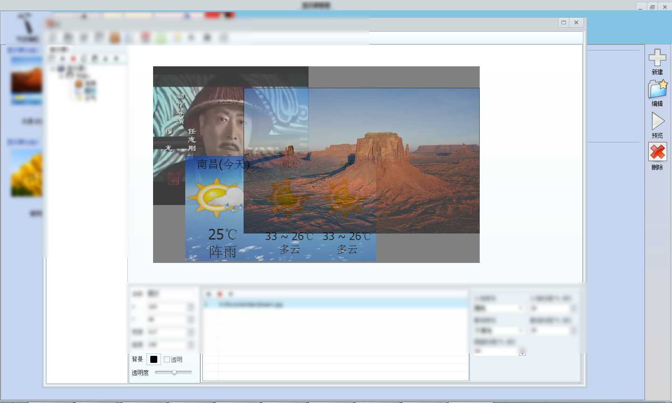Maximize the inner editor window

[564, 22]
